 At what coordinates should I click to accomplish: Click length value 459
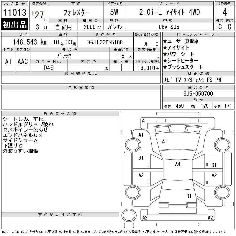[180, 106]
